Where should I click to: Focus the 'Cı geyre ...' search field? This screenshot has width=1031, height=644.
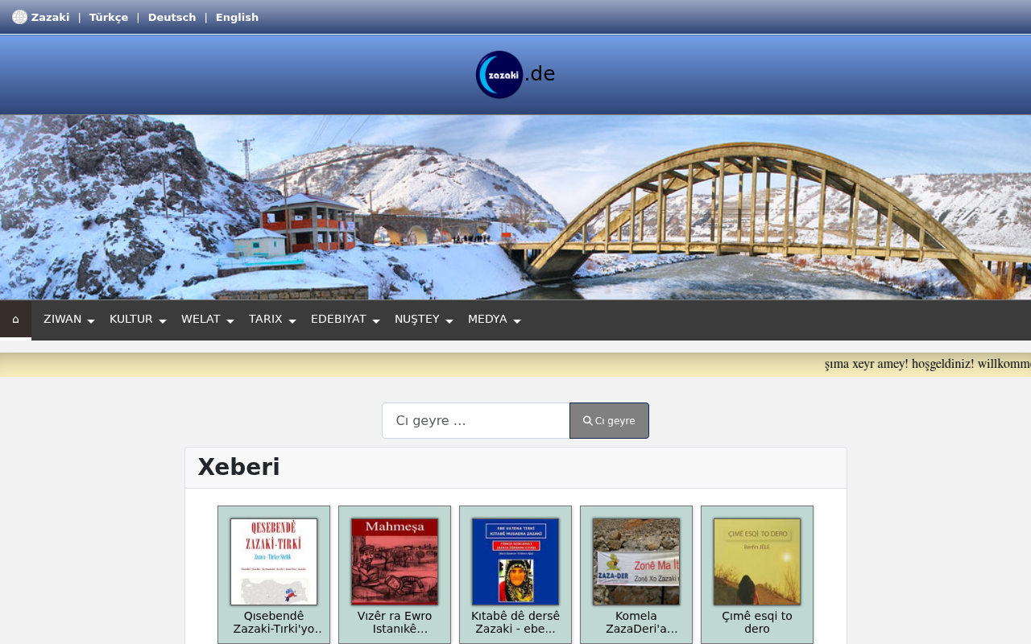pyautogui.click(x=476, y=421)
